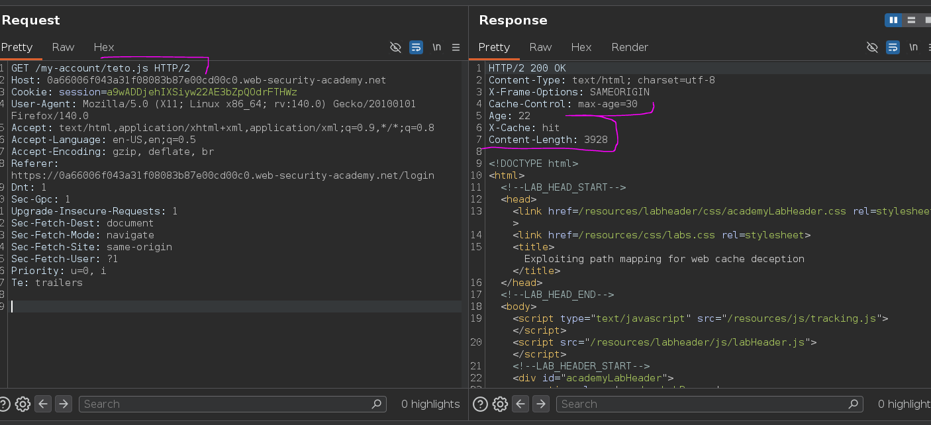Go to previous match in Response search
The height and width of the screenshot is (425, 931).
520,404
